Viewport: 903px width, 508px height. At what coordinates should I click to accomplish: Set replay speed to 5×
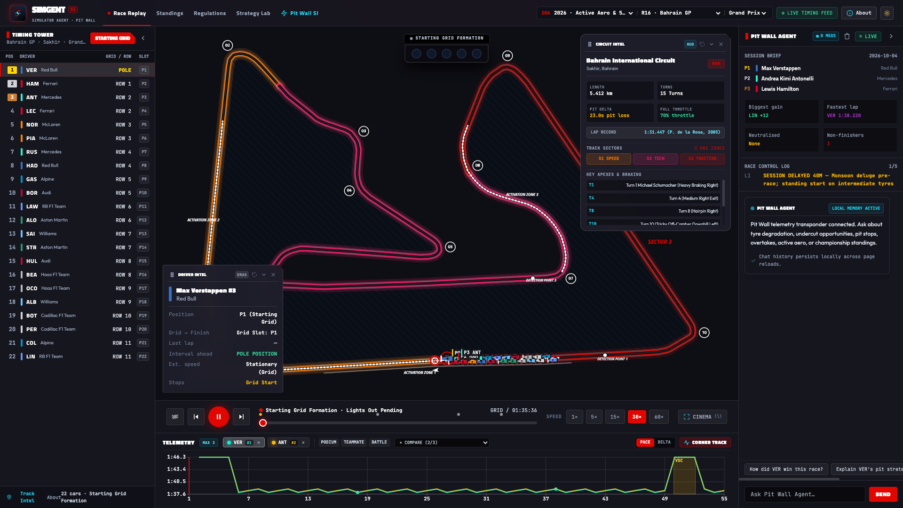click(594, 417)
